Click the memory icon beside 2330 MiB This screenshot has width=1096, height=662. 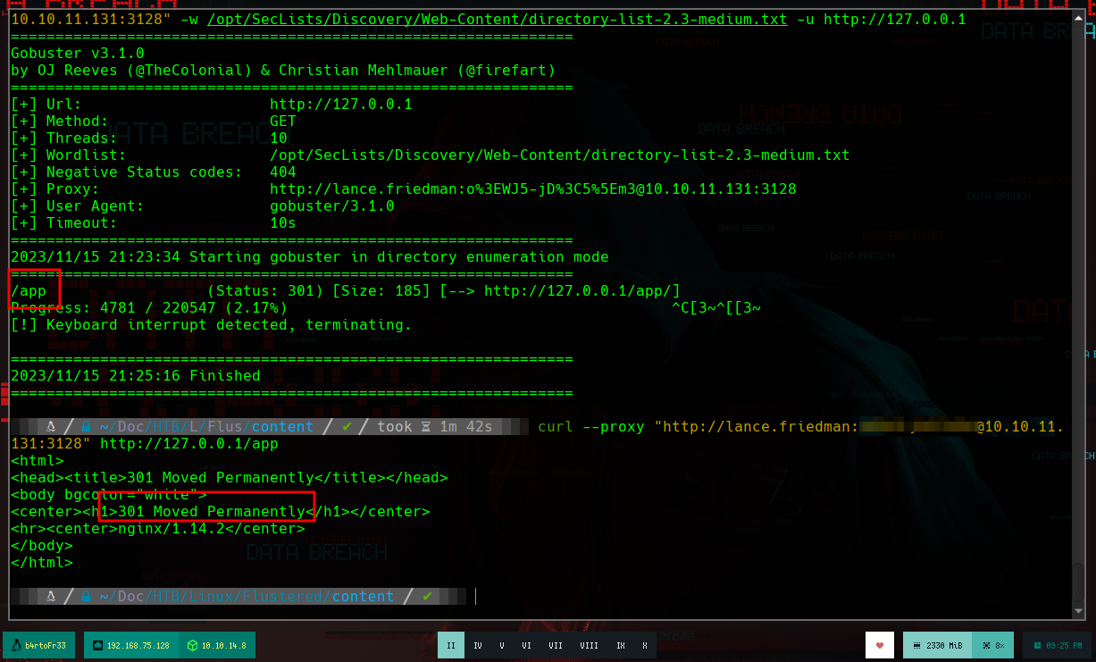pos(917,645)
